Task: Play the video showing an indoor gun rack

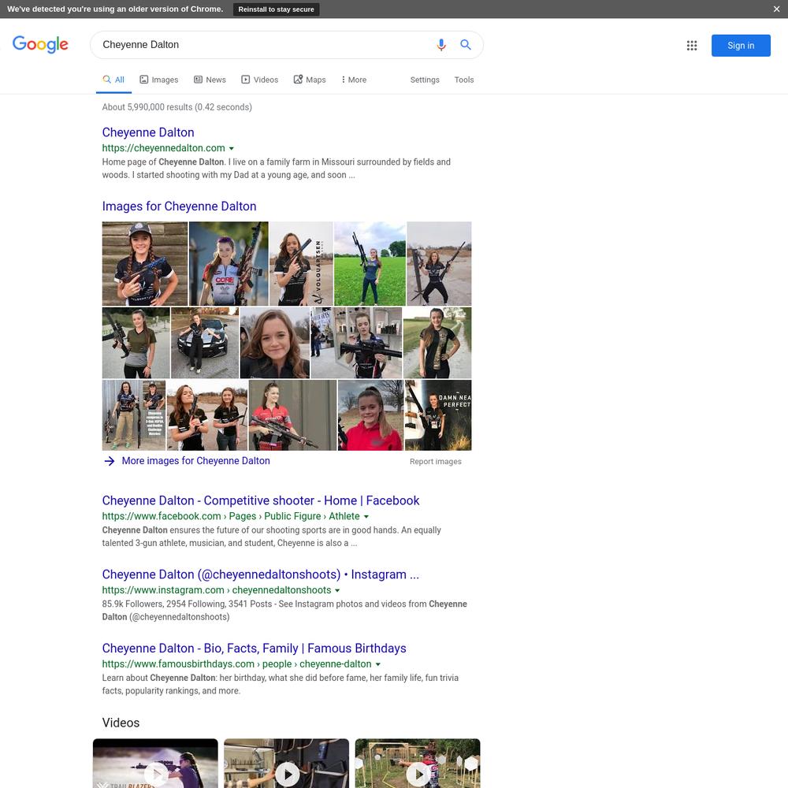Action: (x=287, y=764)
